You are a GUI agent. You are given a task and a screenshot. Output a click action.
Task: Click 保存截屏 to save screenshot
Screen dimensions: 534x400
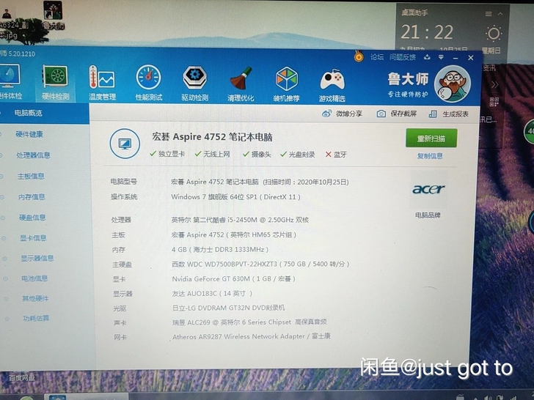(396, 114)
